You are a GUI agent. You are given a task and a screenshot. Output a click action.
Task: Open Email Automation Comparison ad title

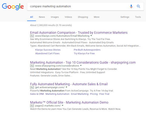tap(79, 32)
